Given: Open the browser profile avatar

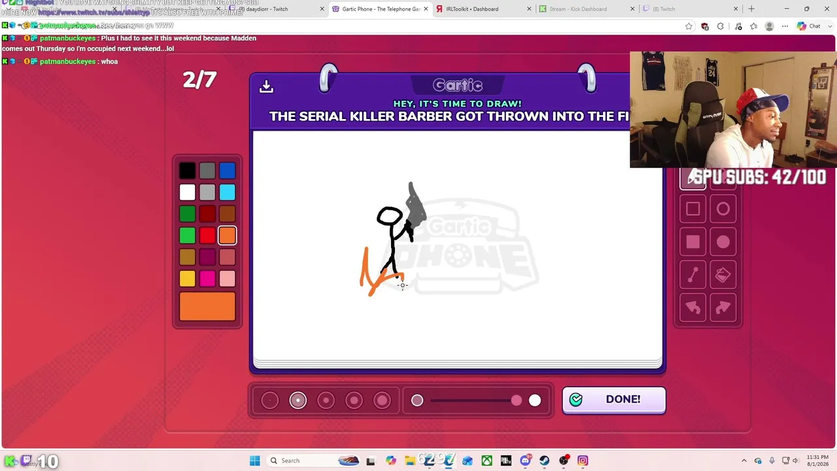Looking at the screenshot, I should pos(770,26).
